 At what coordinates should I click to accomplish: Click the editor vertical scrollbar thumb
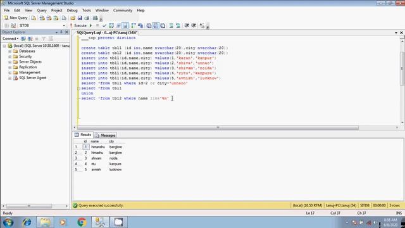pos(402,68)
